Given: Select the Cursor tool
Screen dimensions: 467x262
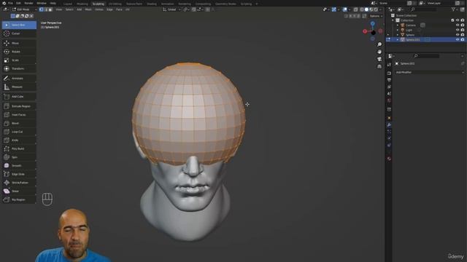Looking at the screenshot, I should (19, 33).
